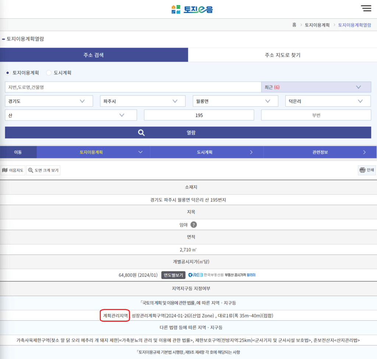The width and height of the screenshot is (377, 359).
Task: Select the 토지이용계획 radio button
Action: (x=8, y=73)
